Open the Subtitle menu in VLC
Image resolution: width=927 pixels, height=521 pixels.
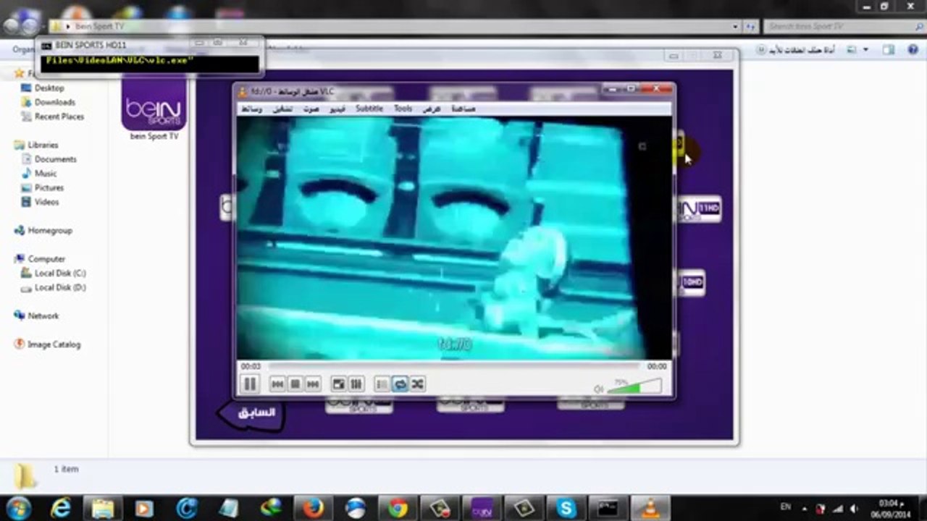point(369,109)
